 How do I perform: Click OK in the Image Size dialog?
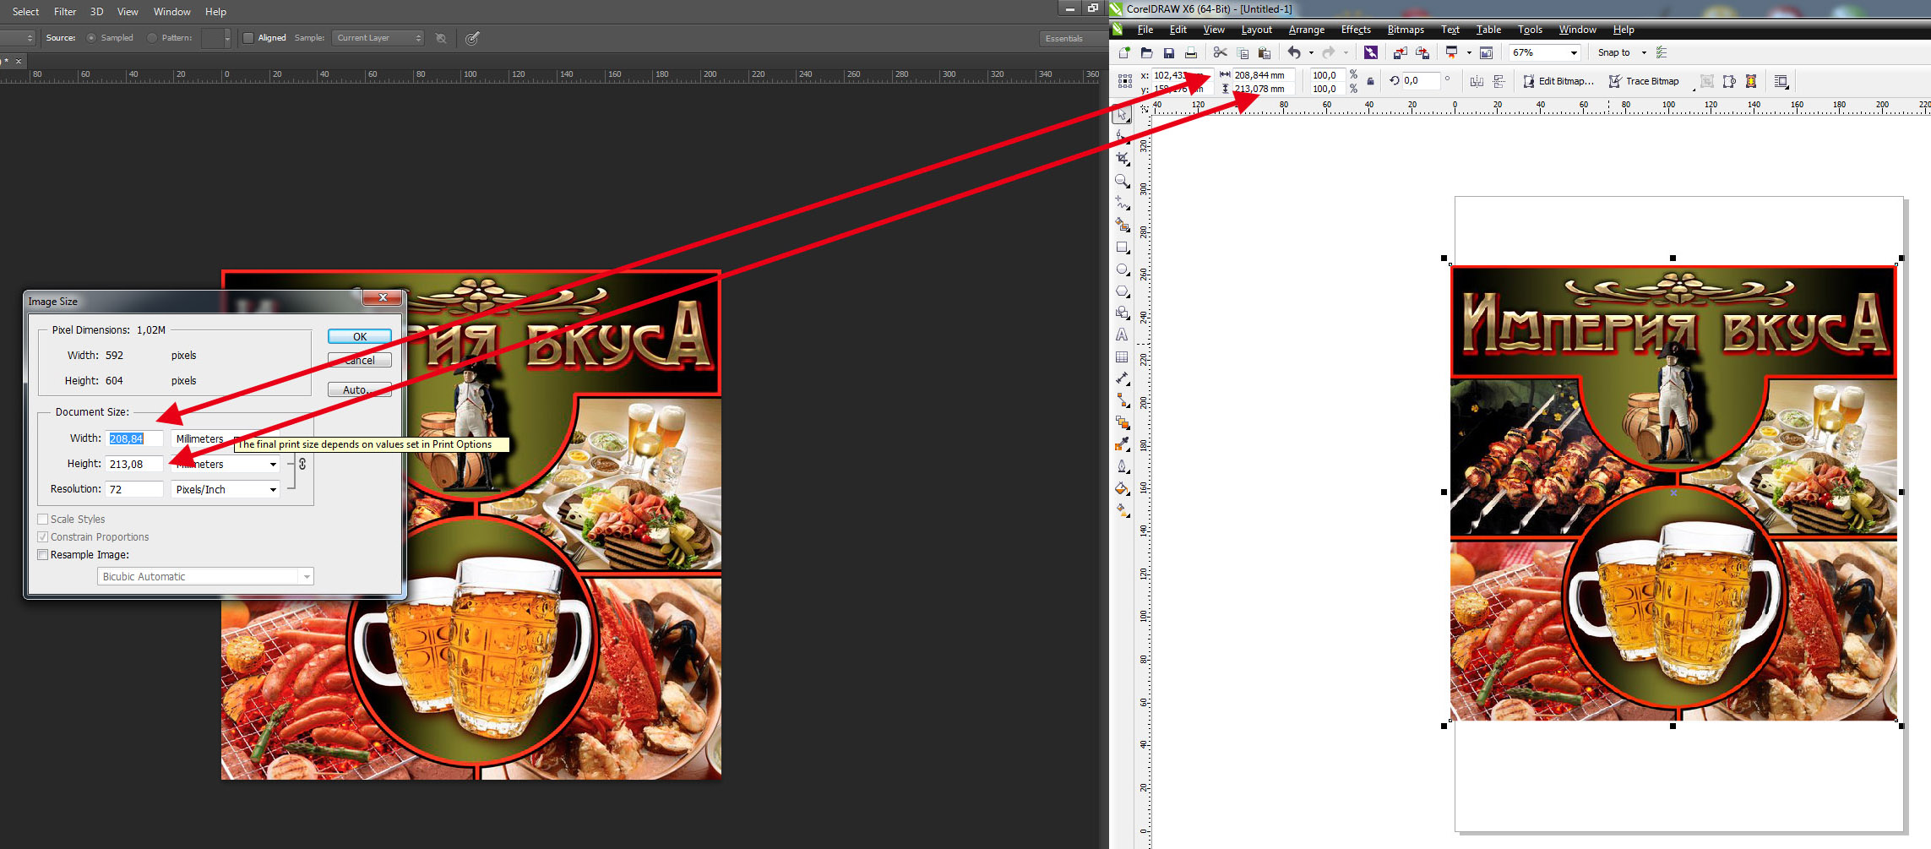coord(360,336)
